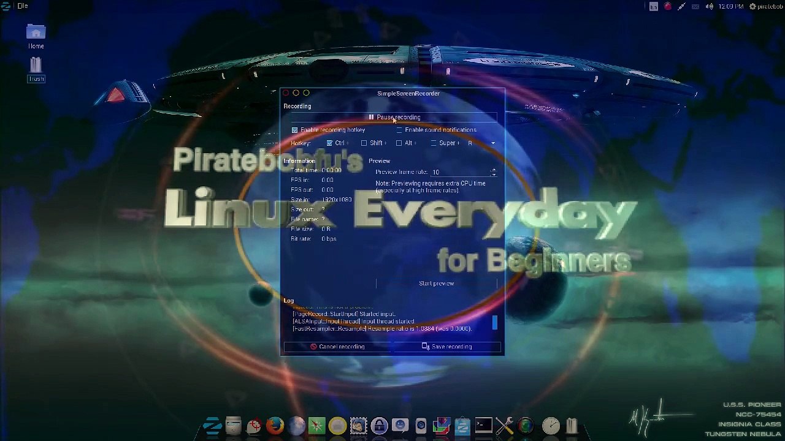This screenshot has width=785, height=441.
Task: Open the photo viewer stacked pictures icon
Action: pyautogui.click(x=442, y=425)
